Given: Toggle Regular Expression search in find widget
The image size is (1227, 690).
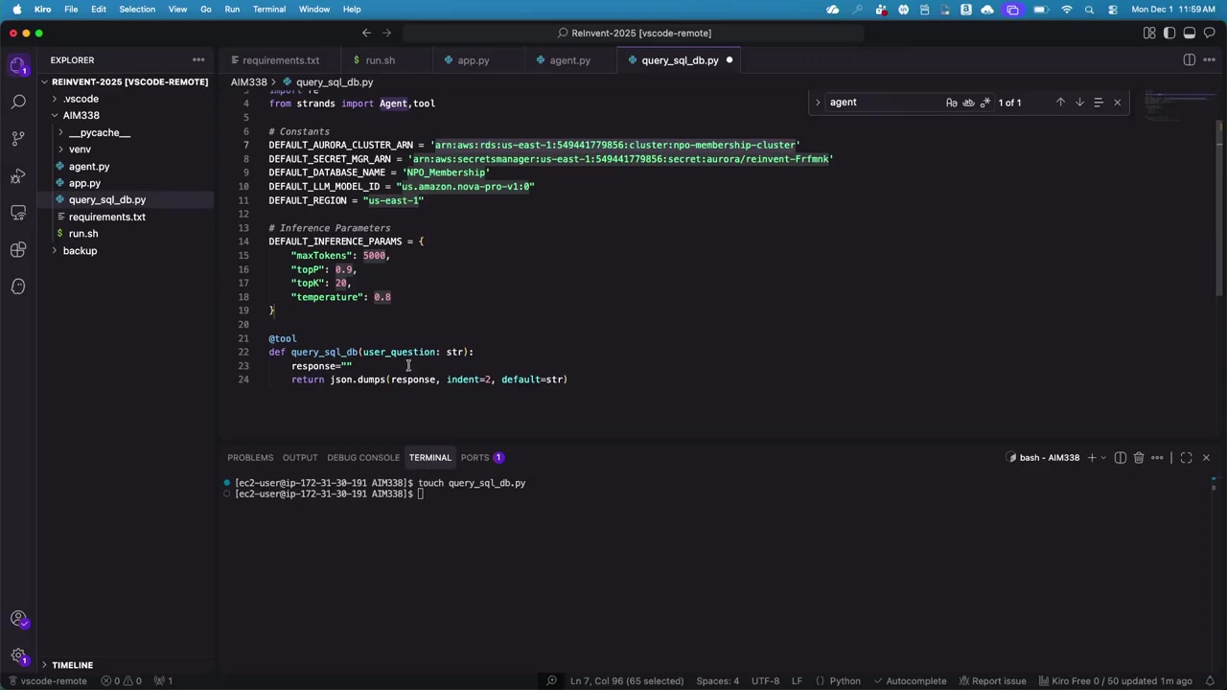Looking at the screenshot, I should (985, 102).
